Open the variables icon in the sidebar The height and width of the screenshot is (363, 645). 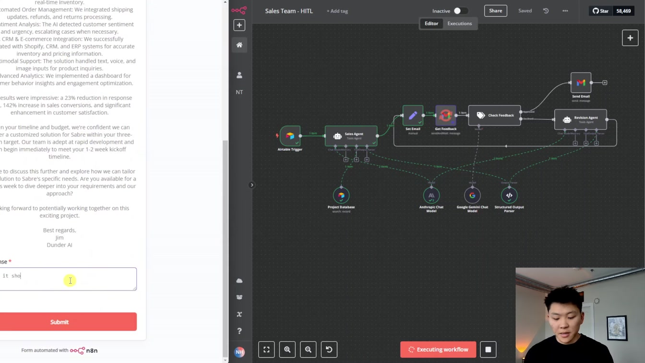(239, 314)
